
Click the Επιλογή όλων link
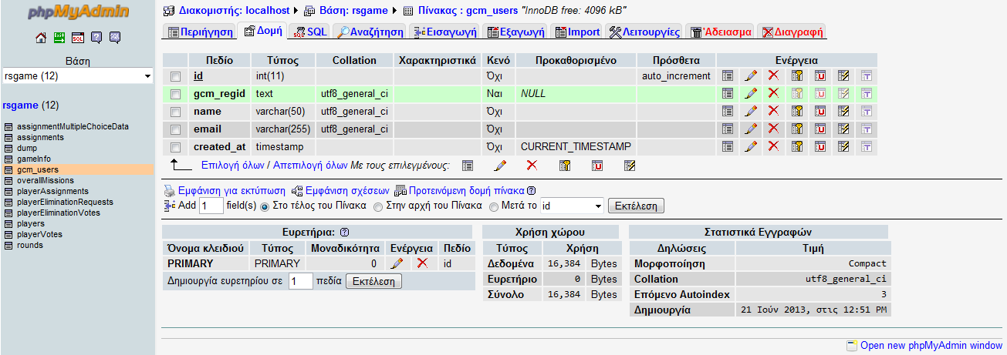tap(232, 165)
